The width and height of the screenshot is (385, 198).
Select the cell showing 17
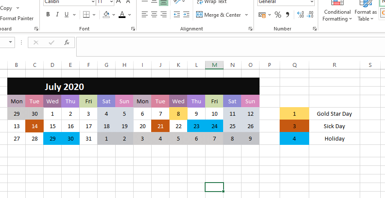click(x=88, y=126)
